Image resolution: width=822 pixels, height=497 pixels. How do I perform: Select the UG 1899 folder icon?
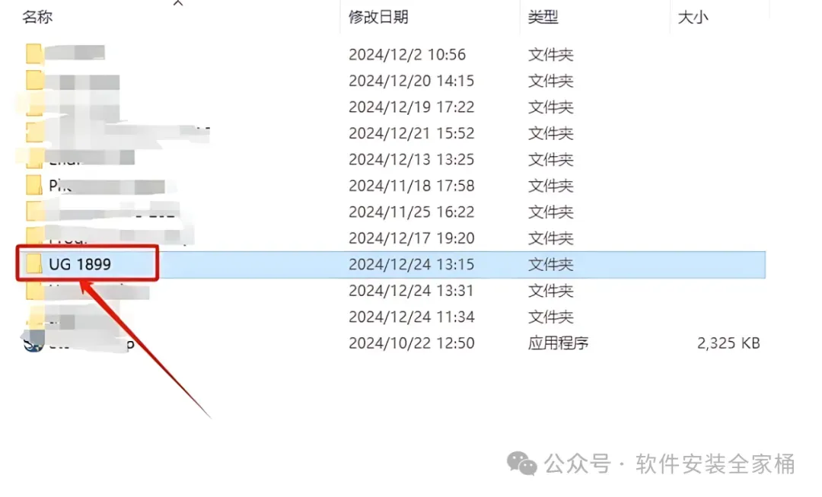coord(34,263)
